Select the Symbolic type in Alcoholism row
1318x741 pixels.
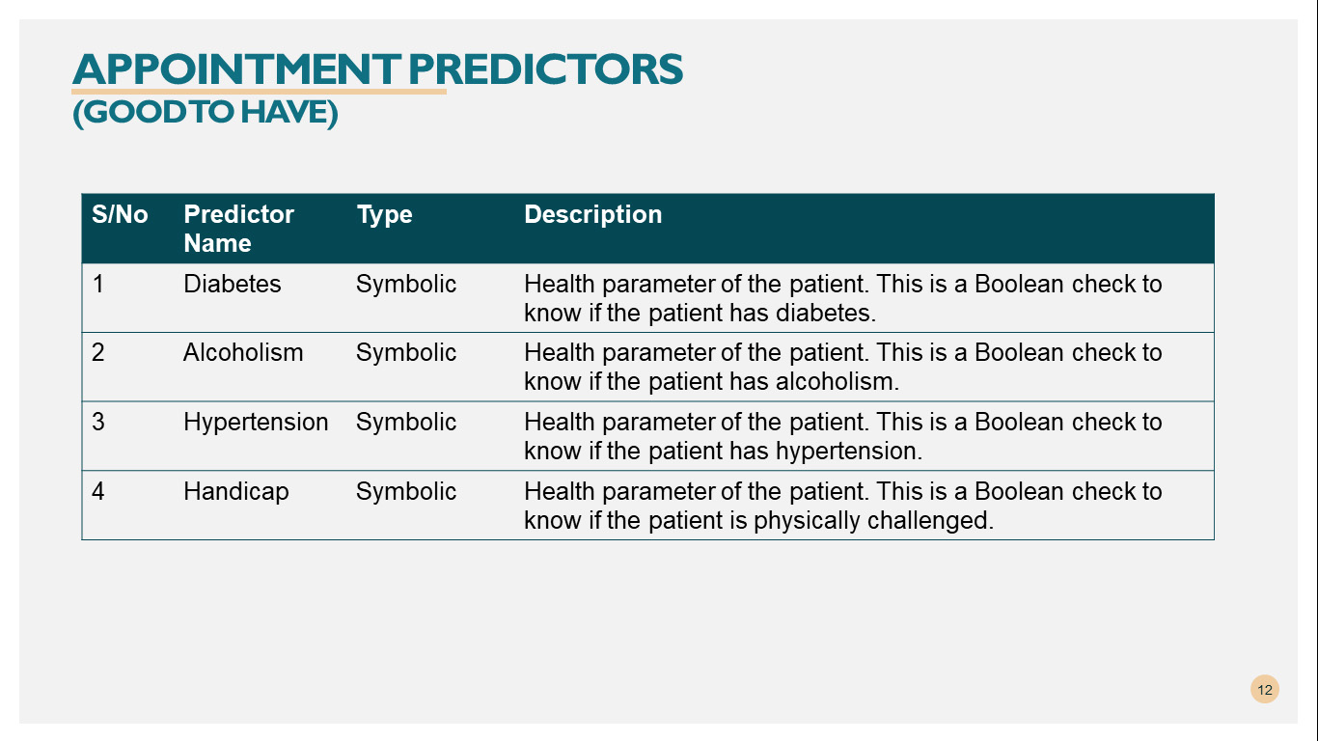406,353
